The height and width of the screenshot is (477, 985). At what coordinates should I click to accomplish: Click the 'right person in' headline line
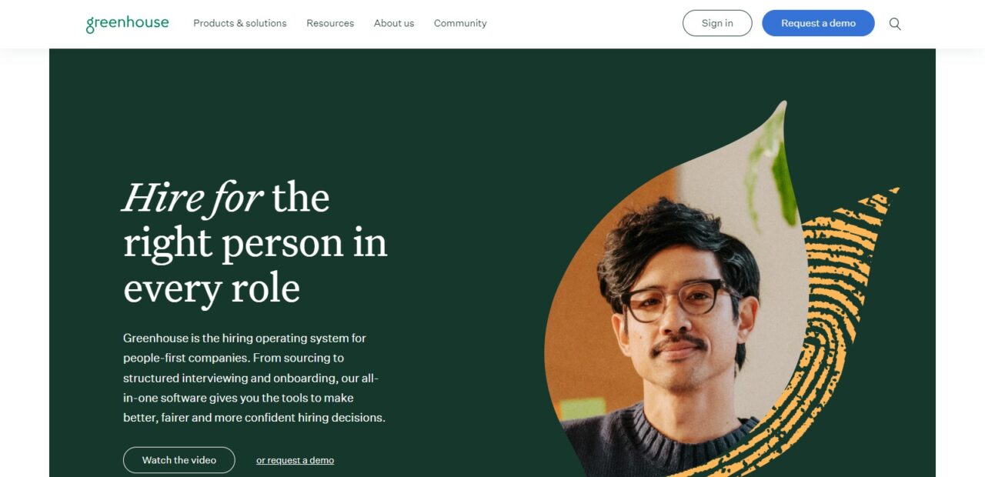(255, 243)
